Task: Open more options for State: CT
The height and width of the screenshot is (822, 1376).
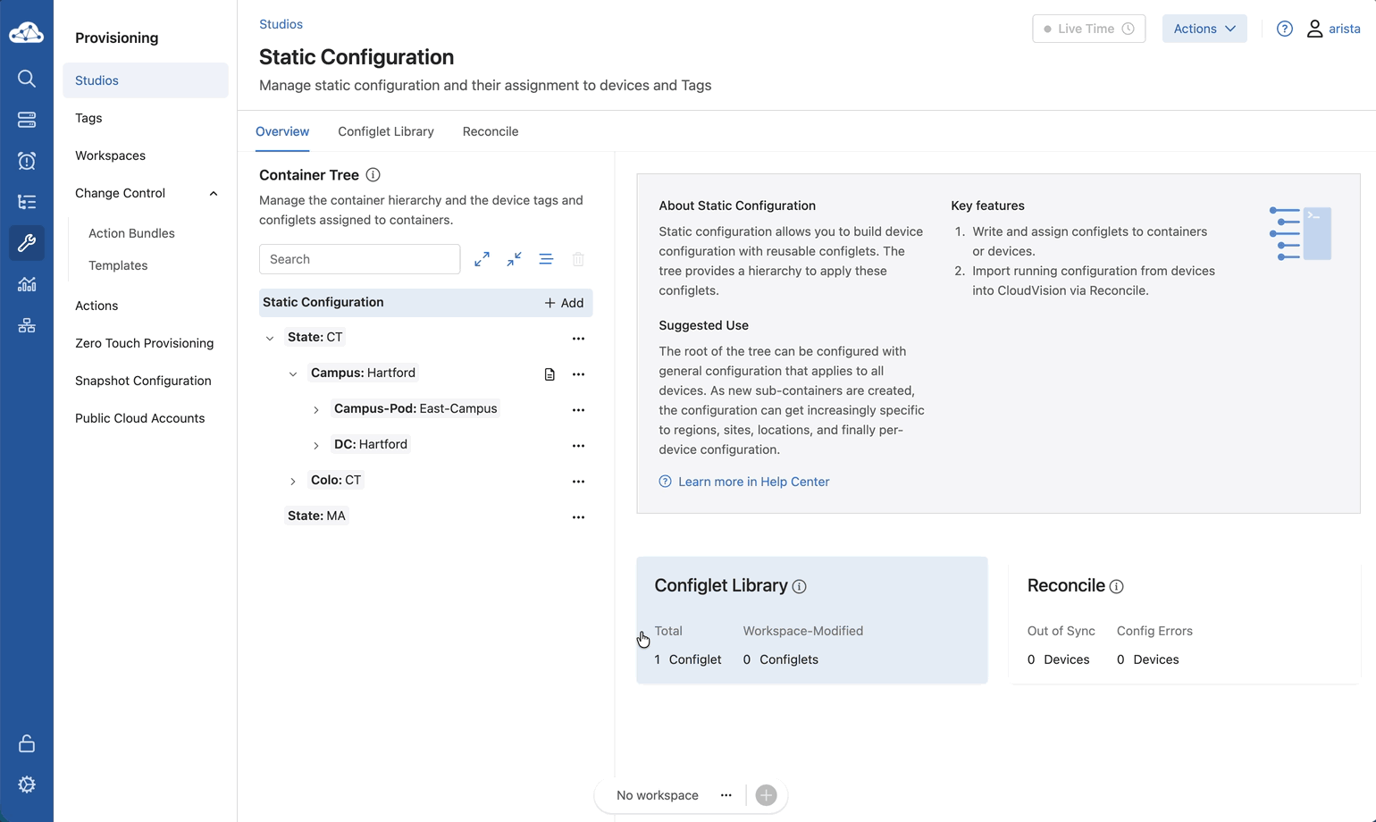Action: tap(578, 339)
